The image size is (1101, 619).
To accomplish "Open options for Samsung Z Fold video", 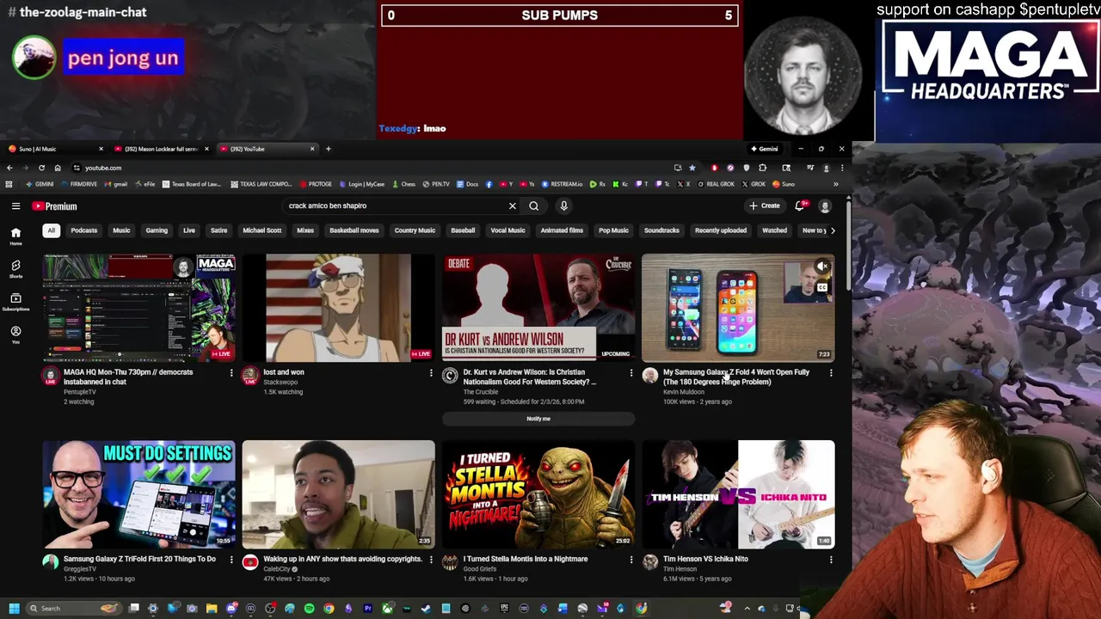I will point(831,373).
